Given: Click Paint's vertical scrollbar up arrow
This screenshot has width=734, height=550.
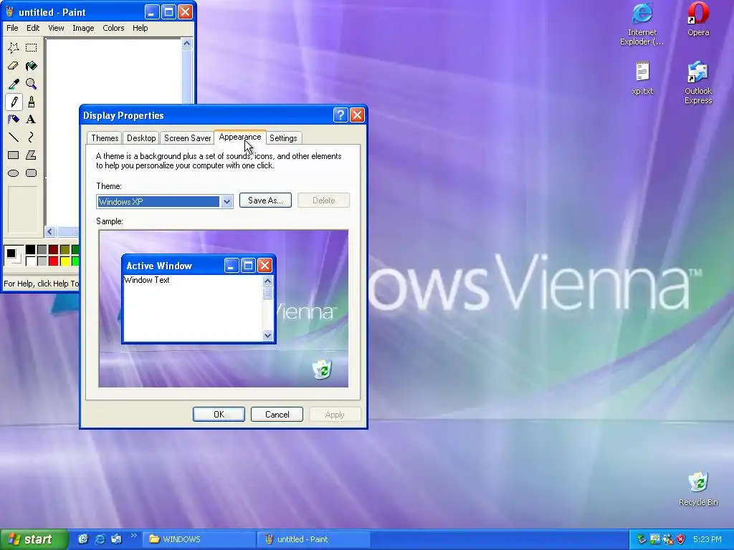Looking at the screenshot, I should (187, 44).
